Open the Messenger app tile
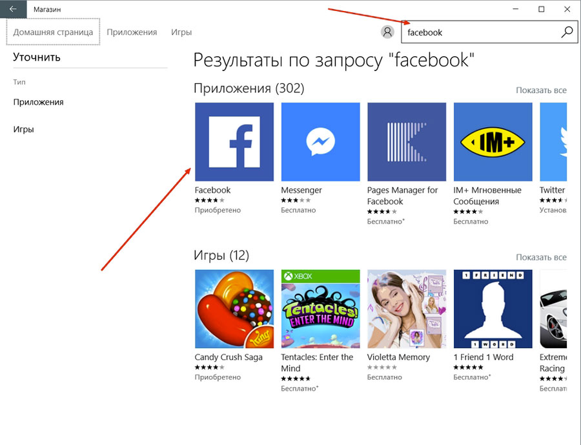581x445 pixels. click(x=320, y=141)
